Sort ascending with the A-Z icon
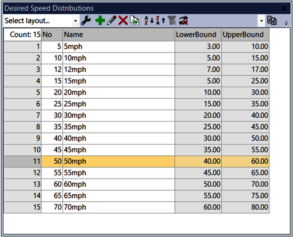Screen dimensions: 293x237 pyautogui.click(x=148, y=21)
